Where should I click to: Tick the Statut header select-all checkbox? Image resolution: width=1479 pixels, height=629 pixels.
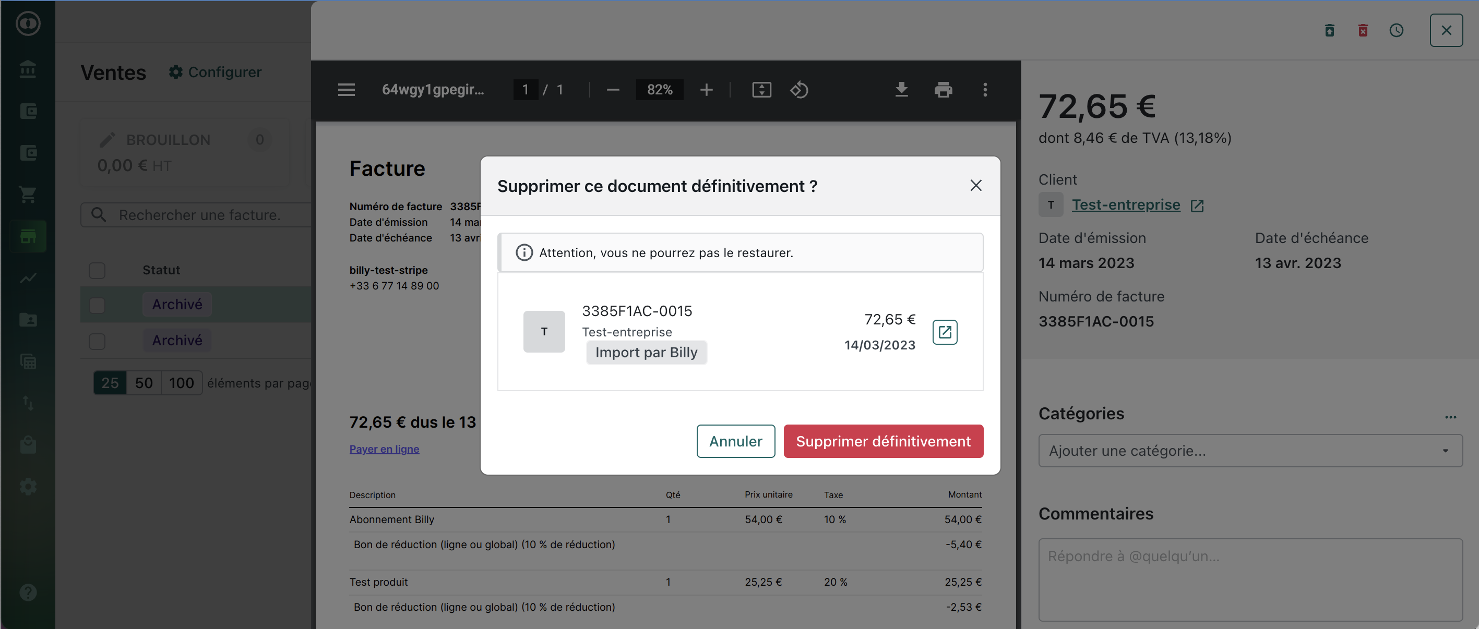point(97,270)
